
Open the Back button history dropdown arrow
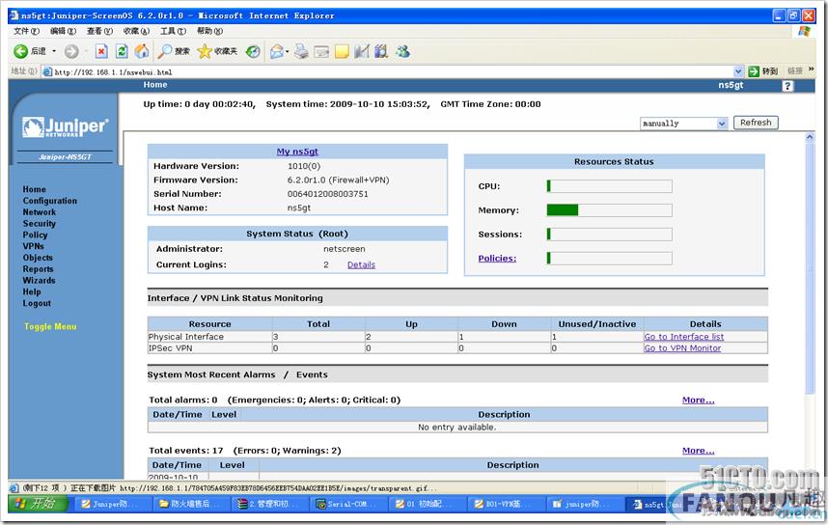coord(54,51)
